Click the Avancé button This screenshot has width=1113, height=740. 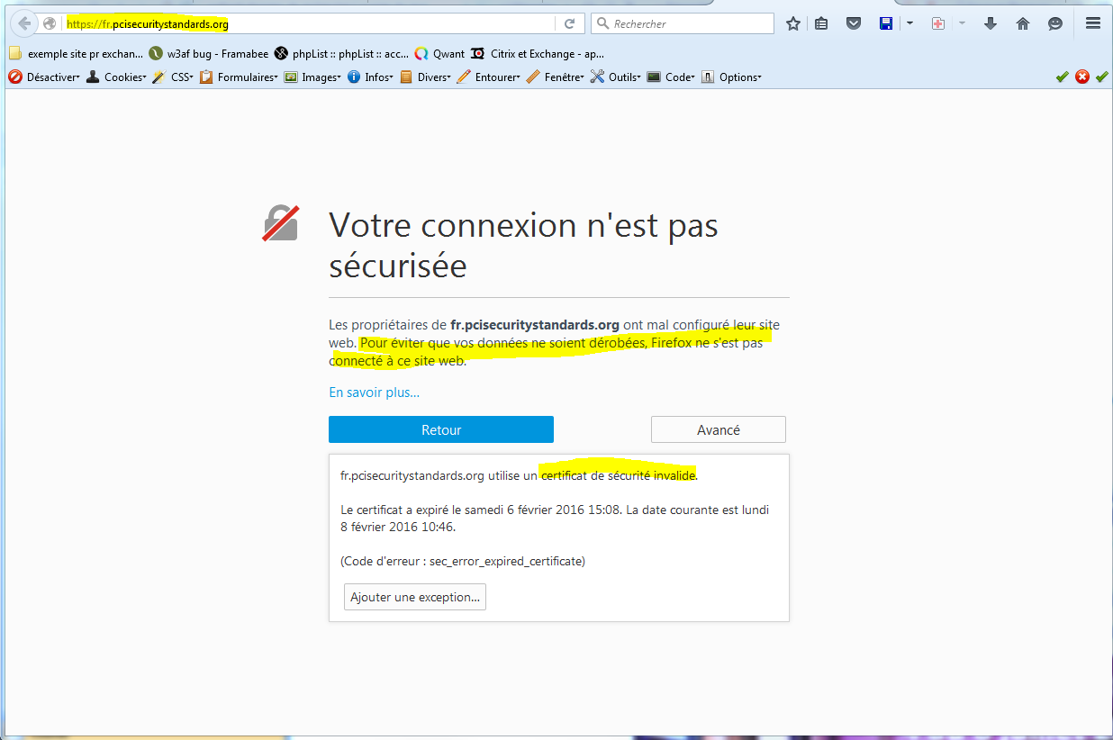(x=718, y=429)
